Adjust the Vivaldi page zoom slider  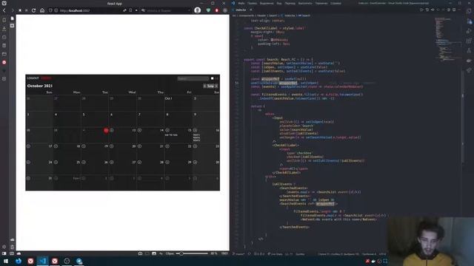(192, 253)
